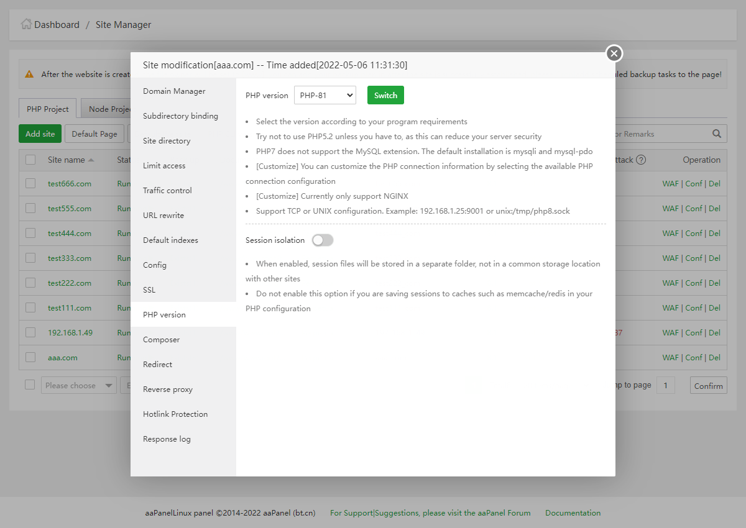Toggle the Session isolation switch
This screenshot has height=528, width=746.
[323, 240]
